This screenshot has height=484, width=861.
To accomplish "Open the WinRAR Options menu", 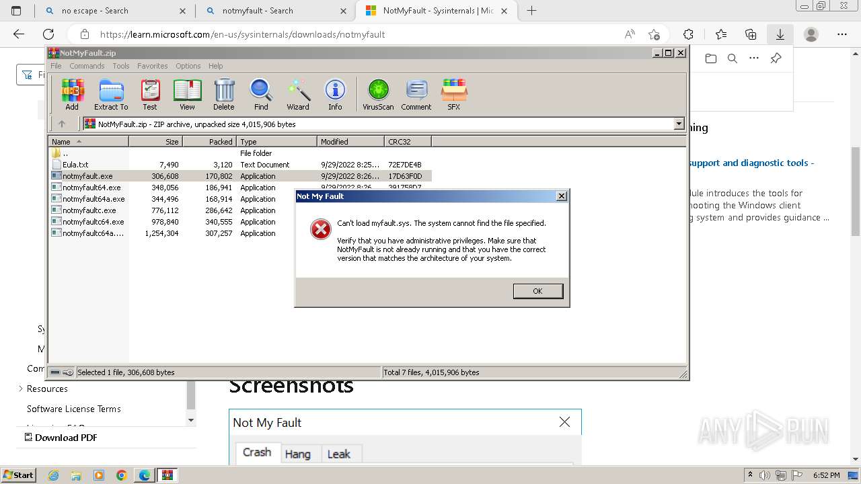I will (x=188, y=66).
